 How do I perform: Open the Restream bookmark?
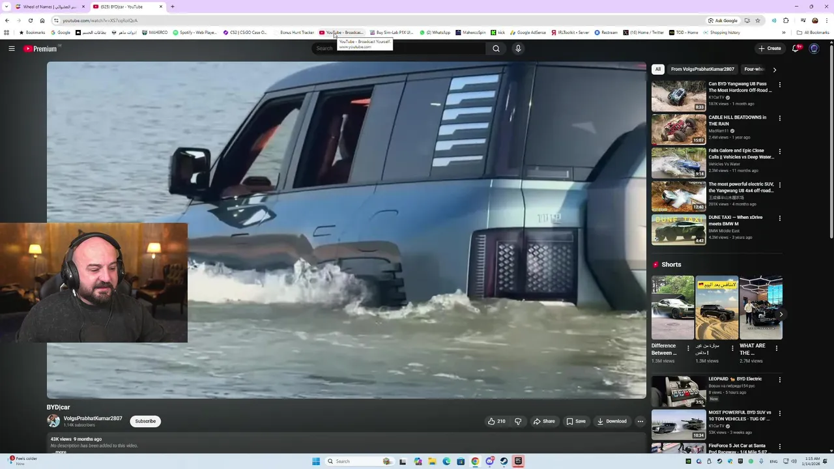click(606, 33)
